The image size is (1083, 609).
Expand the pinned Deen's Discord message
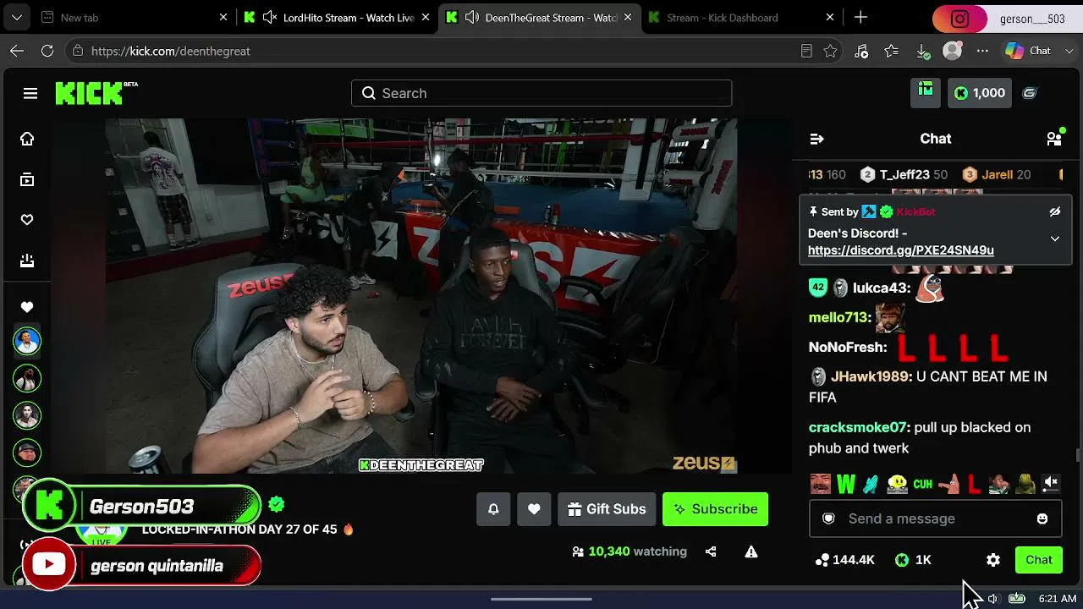[1055, 239]
